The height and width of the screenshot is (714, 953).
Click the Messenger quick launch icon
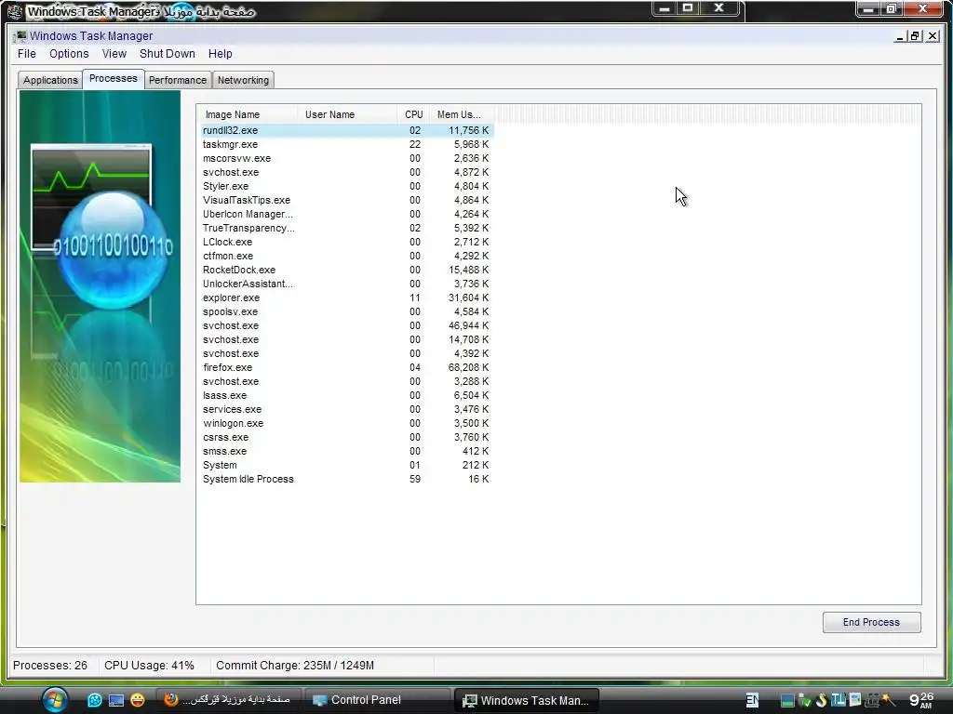click(x=94, y=700)
